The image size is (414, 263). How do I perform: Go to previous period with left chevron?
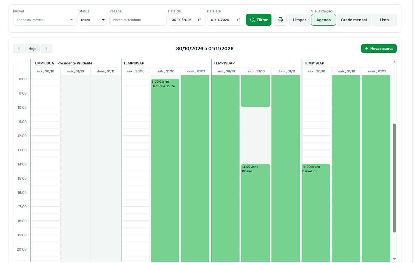[x=19, y=48]
